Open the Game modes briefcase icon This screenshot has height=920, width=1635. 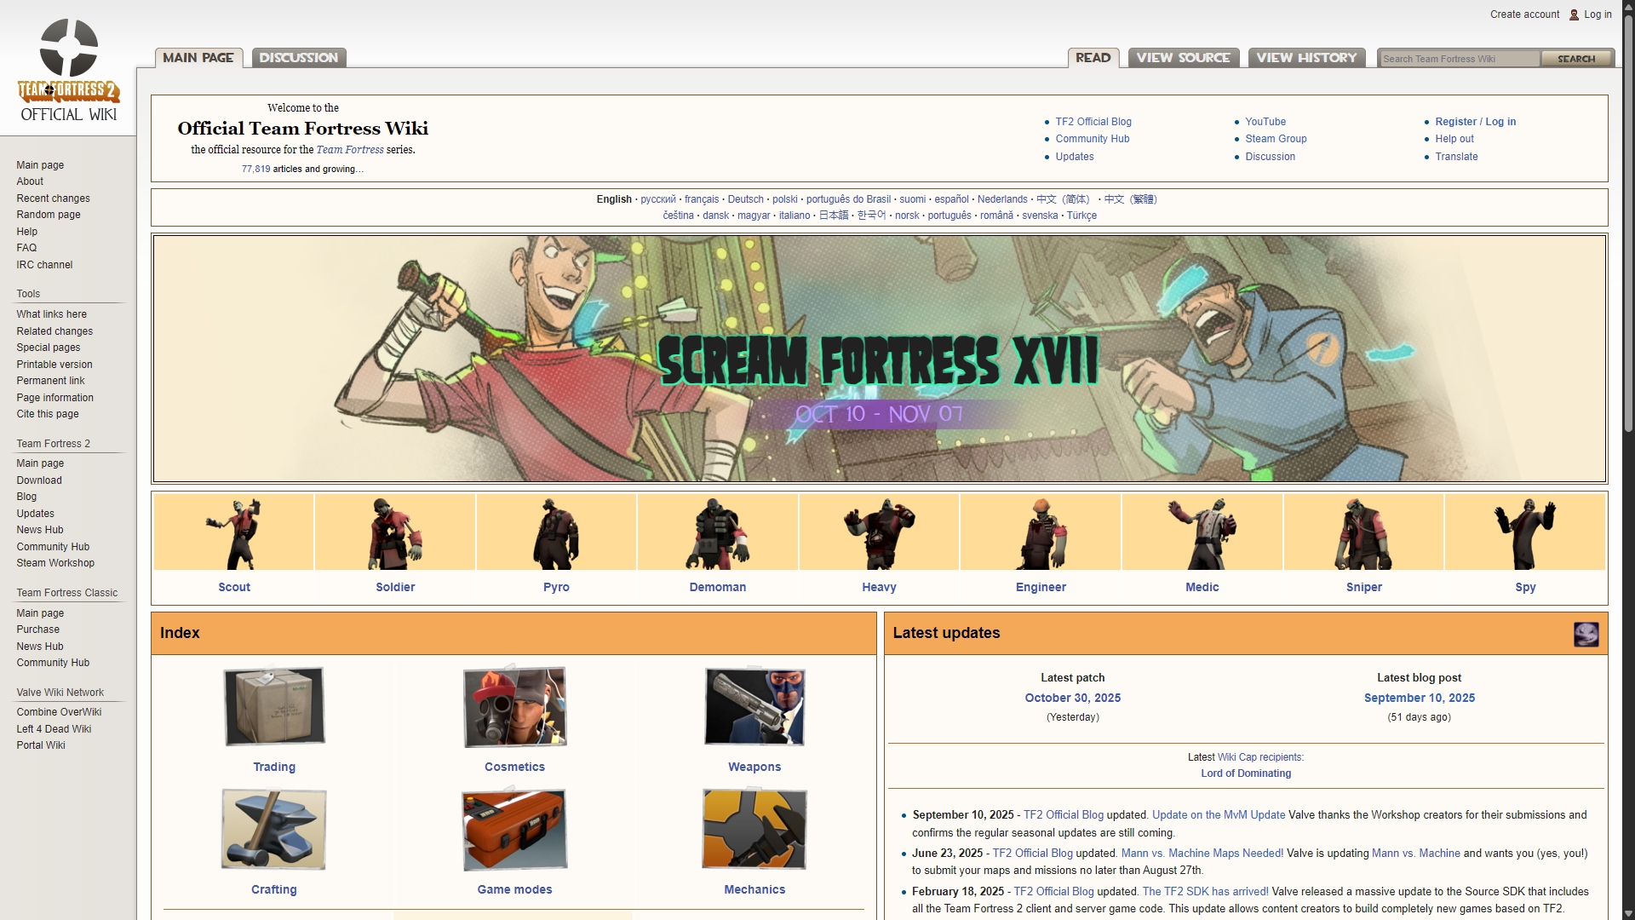pos(514,829)
